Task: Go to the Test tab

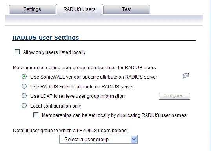Action: [x=127, y=9]
